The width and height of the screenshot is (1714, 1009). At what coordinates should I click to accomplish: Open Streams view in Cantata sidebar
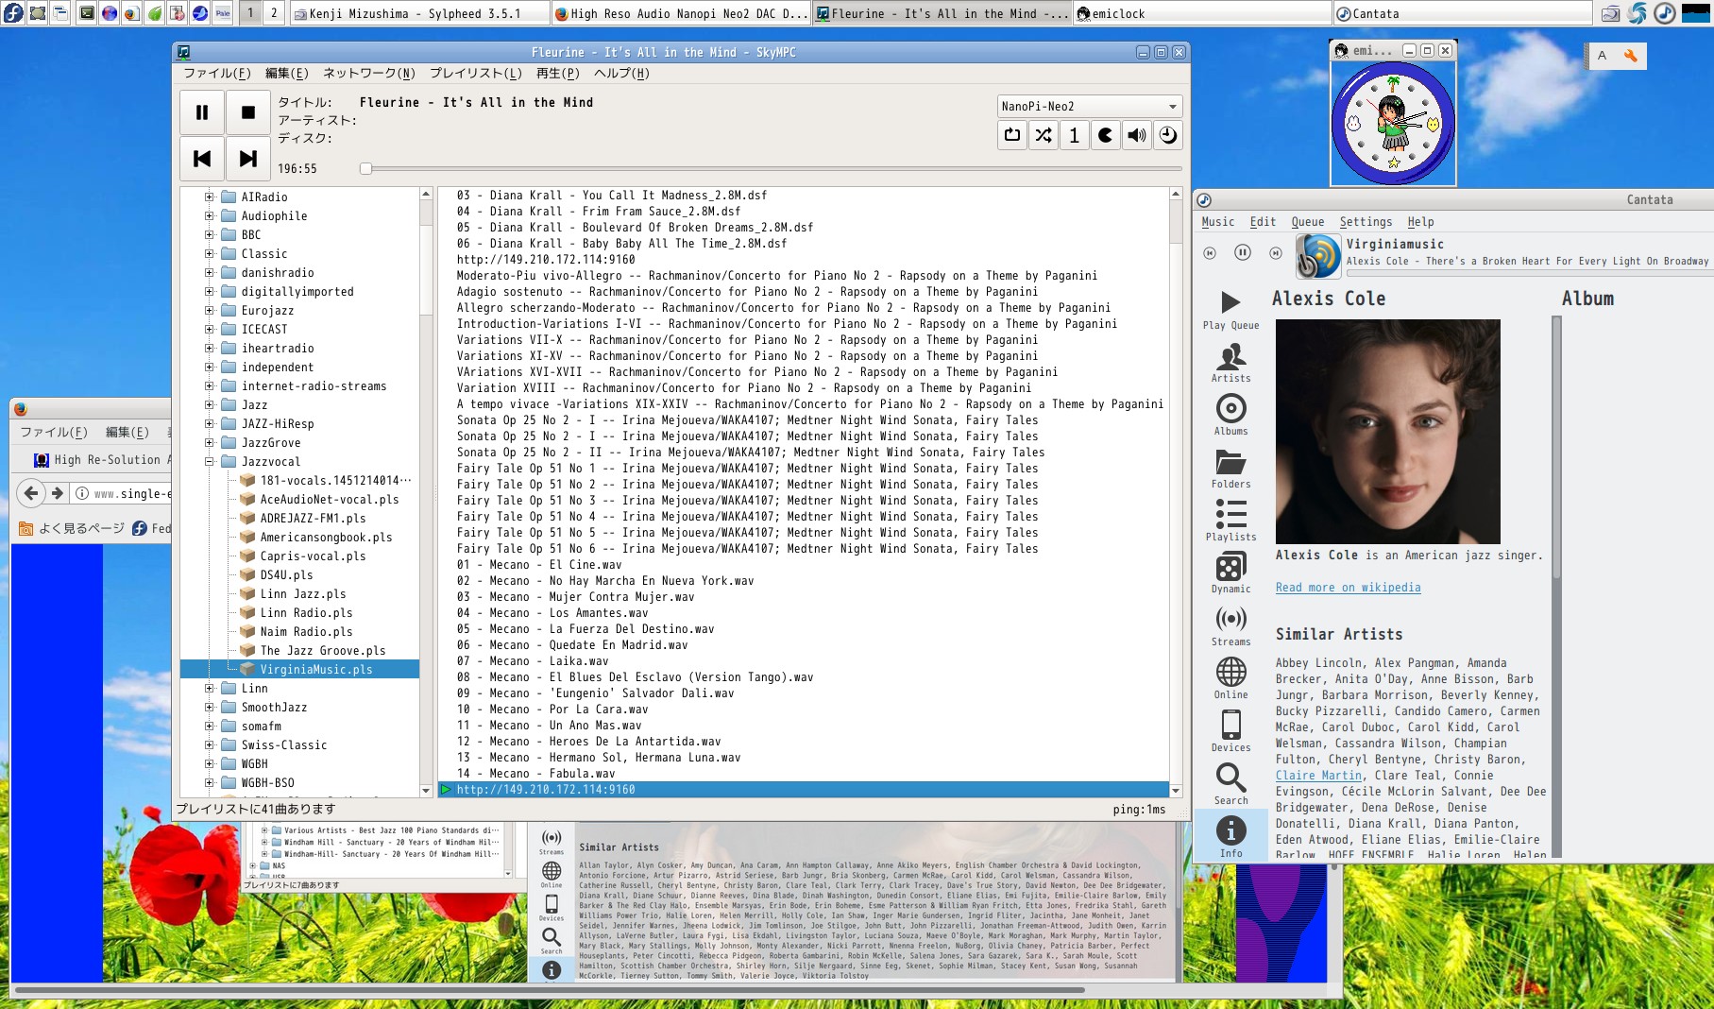pyautogui.click(x=1230, y=625)
